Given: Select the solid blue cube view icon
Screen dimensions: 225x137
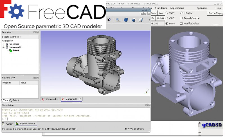Looking at the screenshot, I should (126, 20).
